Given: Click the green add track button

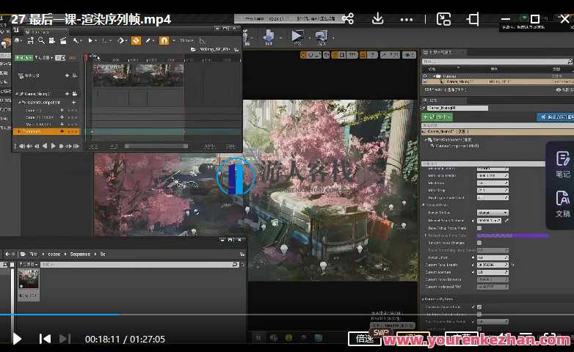Looking at the screenshot, I should point(23,58).
